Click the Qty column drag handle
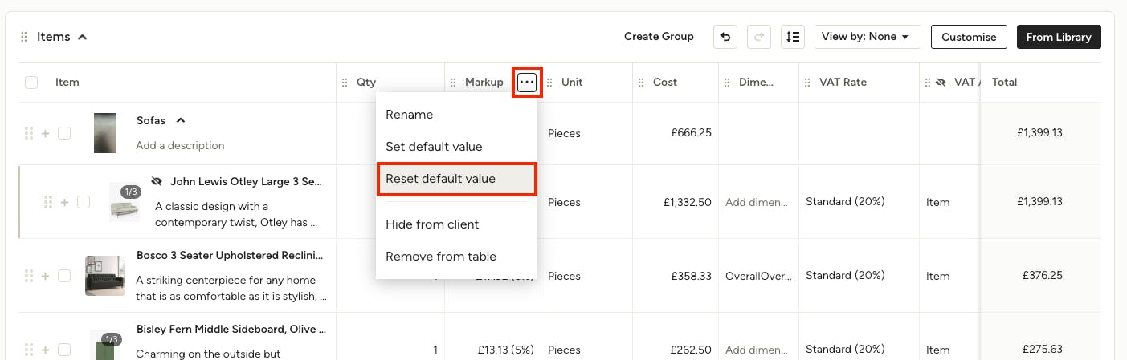Image resolution: width=1127 pixels, height=360 pixels. tap(345, 82)
